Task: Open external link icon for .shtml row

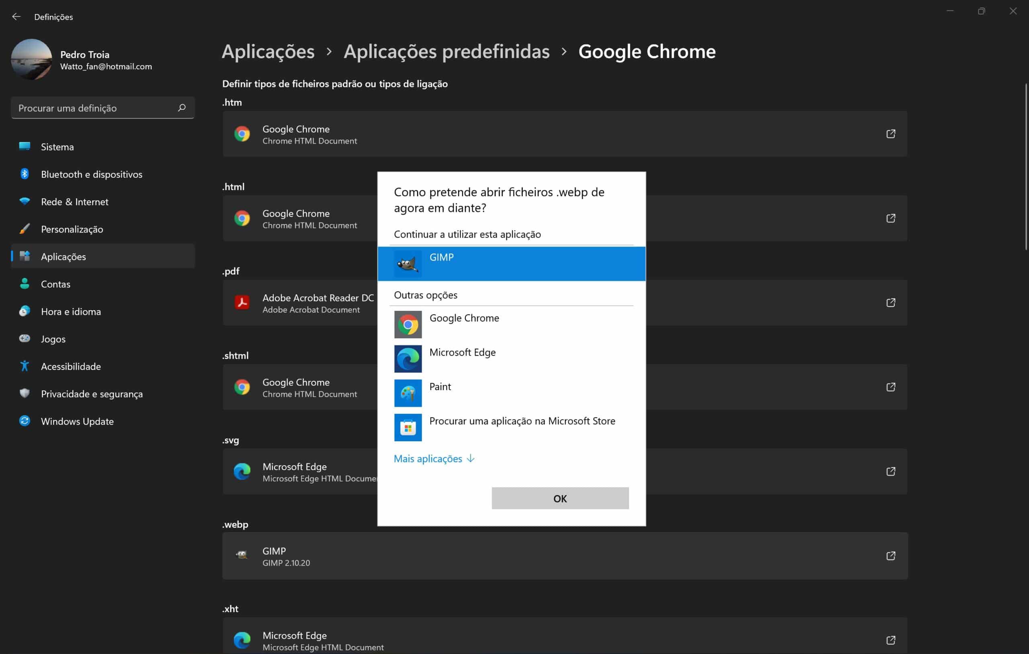Action: (891, 387)
